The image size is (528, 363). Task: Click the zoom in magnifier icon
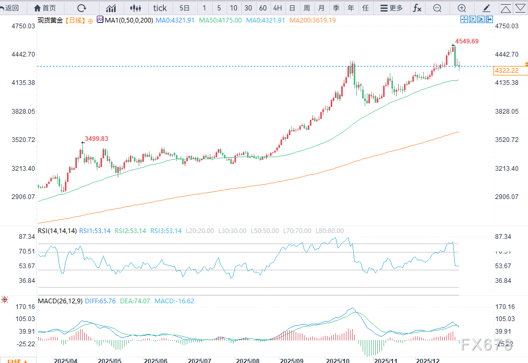point(461,8)
